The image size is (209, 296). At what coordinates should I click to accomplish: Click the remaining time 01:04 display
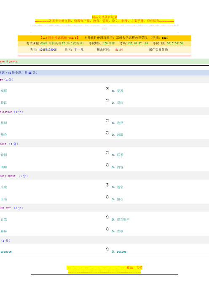(119, 50)
